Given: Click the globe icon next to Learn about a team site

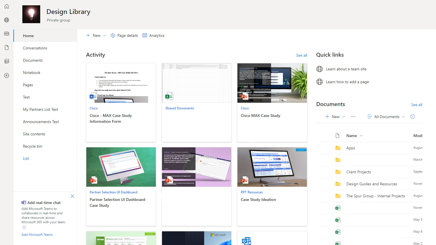Looking at the screenshot, I should click(x=320, y=69).
